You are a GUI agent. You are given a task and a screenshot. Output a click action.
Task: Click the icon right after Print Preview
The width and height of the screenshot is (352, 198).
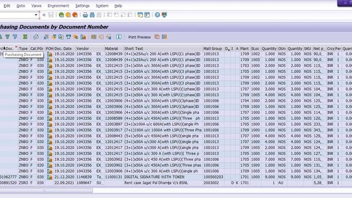(157, 37)
